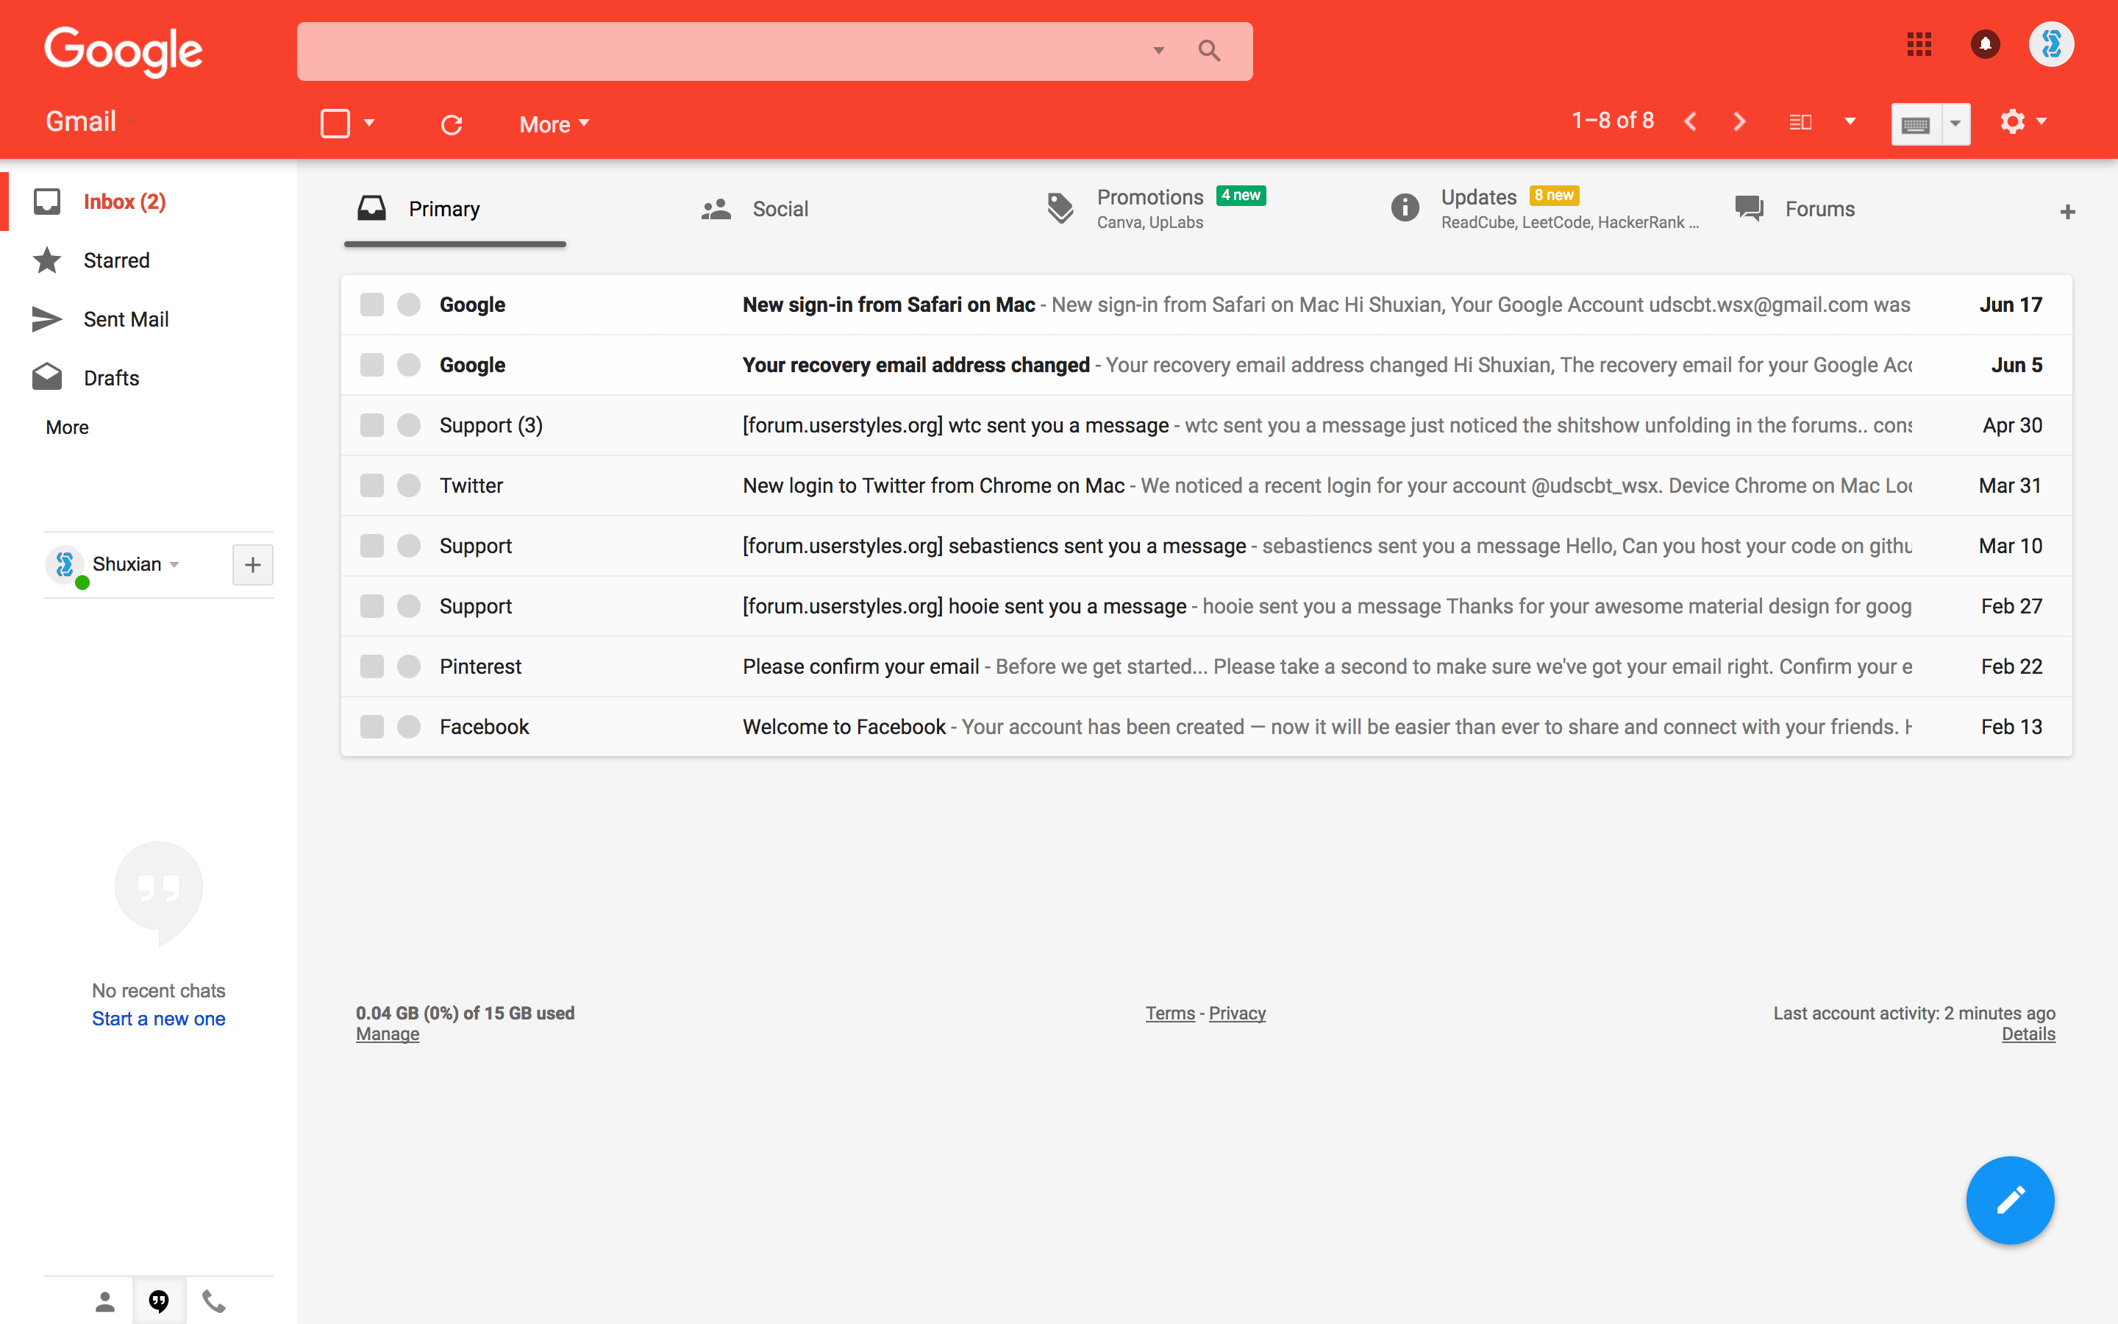2118x1324 pixels.
Task: Click the Drafts envelope icon
Action: click(47, 377)
